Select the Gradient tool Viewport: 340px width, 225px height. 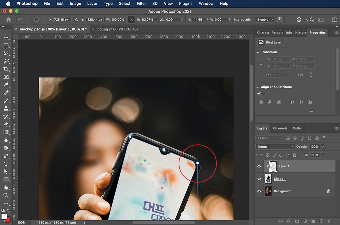tap(6, 132)
